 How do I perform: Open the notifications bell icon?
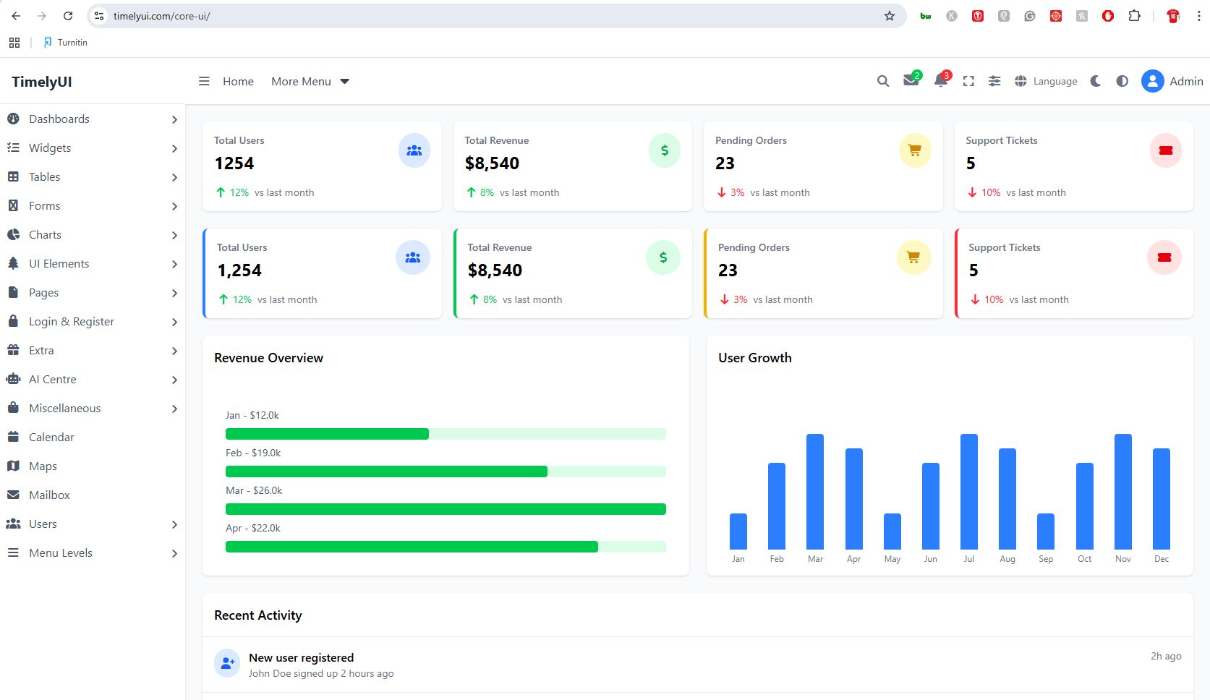(941, 80)
